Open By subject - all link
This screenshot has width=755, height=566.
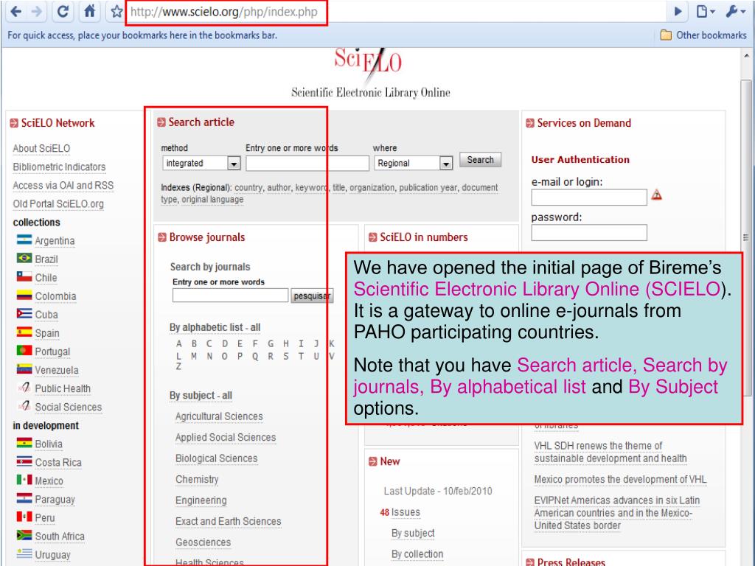(201, 395)
